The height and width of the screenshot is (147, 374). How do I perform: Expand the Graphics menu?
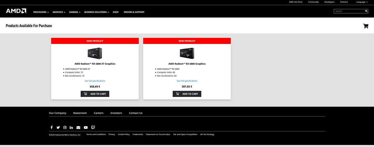(x=59, y=12)
